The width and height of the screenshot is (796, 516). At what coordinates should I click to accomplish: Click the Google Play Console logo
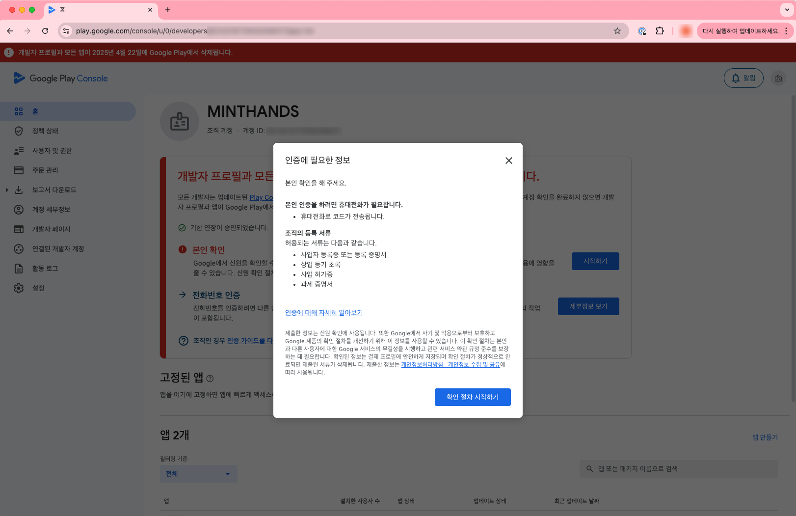(x=61, y=78)
